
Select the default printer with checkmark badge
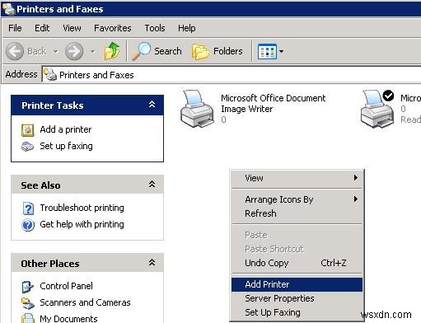pyautogui.click(x=377, y=109)
